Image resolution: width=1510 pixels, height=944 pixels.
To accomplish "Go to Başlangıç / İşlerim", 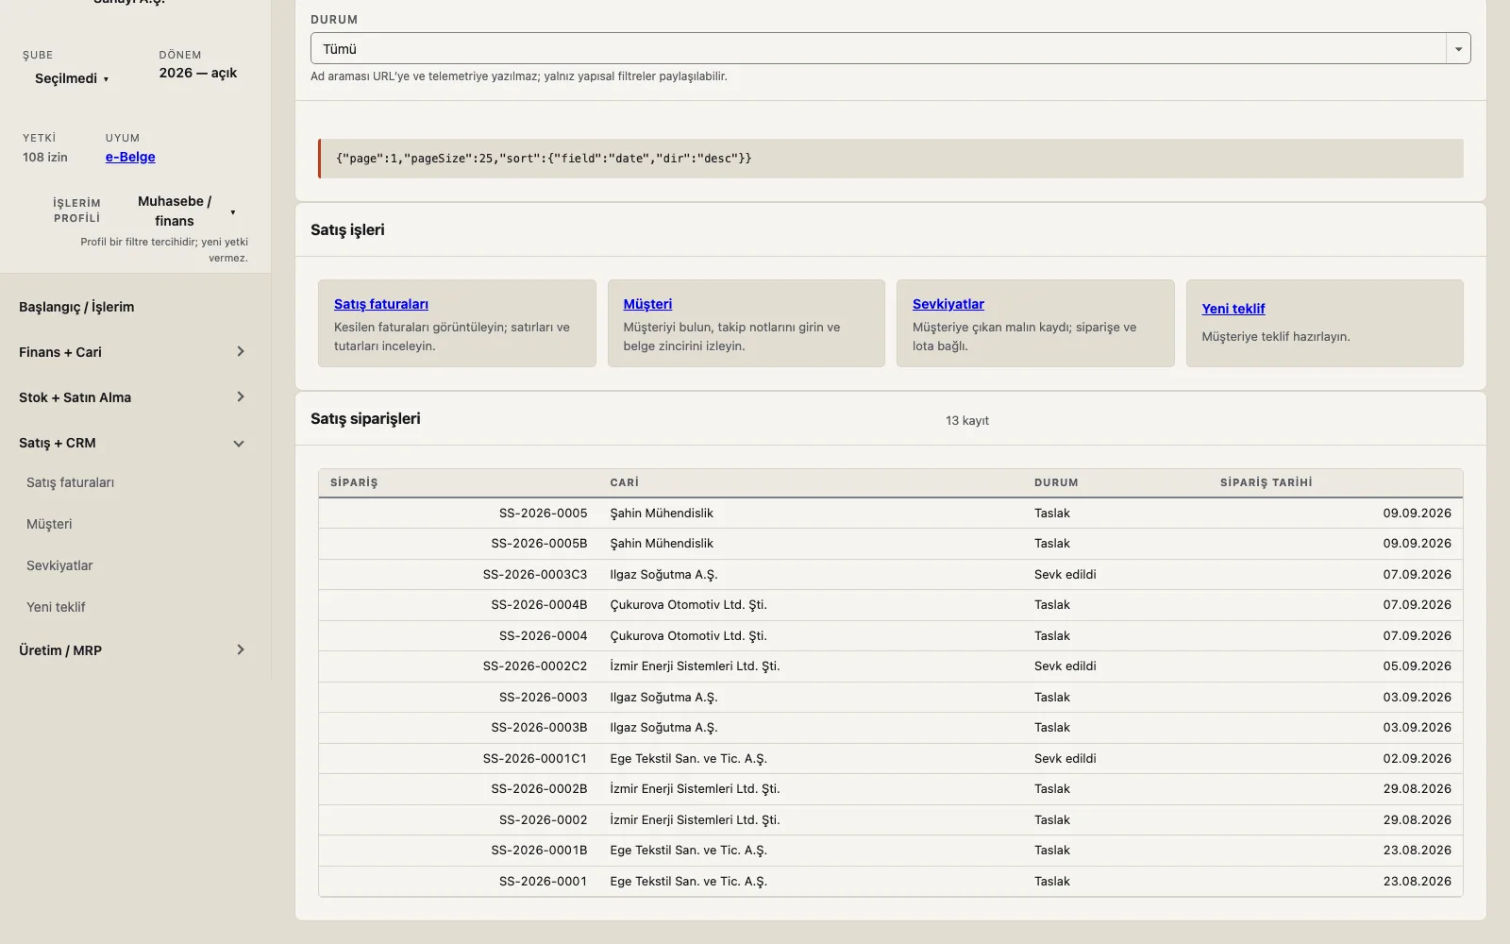I will 76,307.
